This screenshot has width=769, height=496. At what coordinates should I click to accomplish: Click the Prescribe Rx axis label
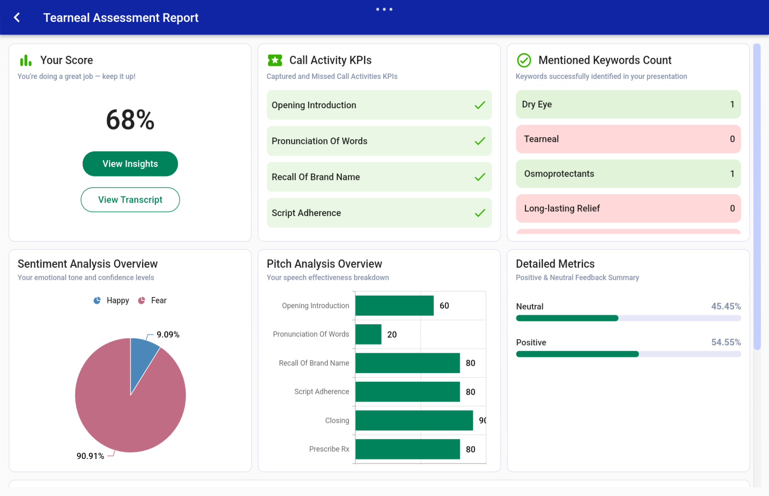coord(329,449)
